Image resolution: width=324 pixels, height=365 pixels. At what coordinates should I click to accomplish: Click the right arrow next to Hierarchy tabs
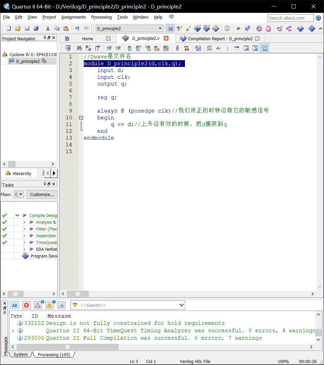(54, 173)
